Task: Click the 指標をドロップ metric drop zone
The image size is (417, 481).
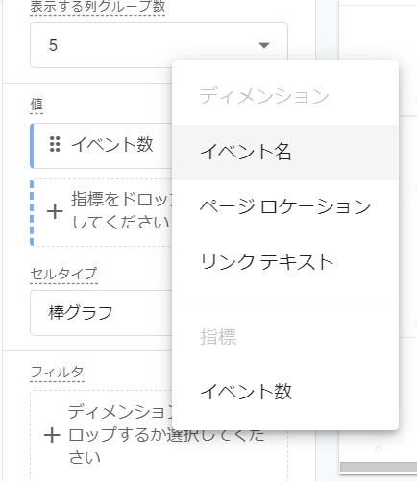Action: (101, 212)
